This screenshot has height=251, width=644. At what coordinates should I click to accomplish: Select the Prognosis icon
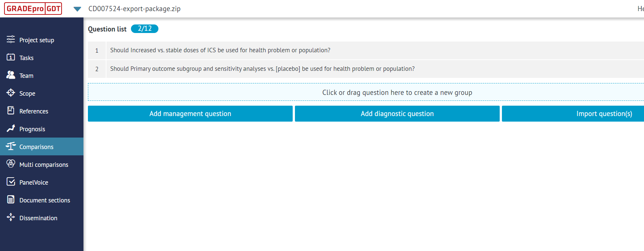10,129
